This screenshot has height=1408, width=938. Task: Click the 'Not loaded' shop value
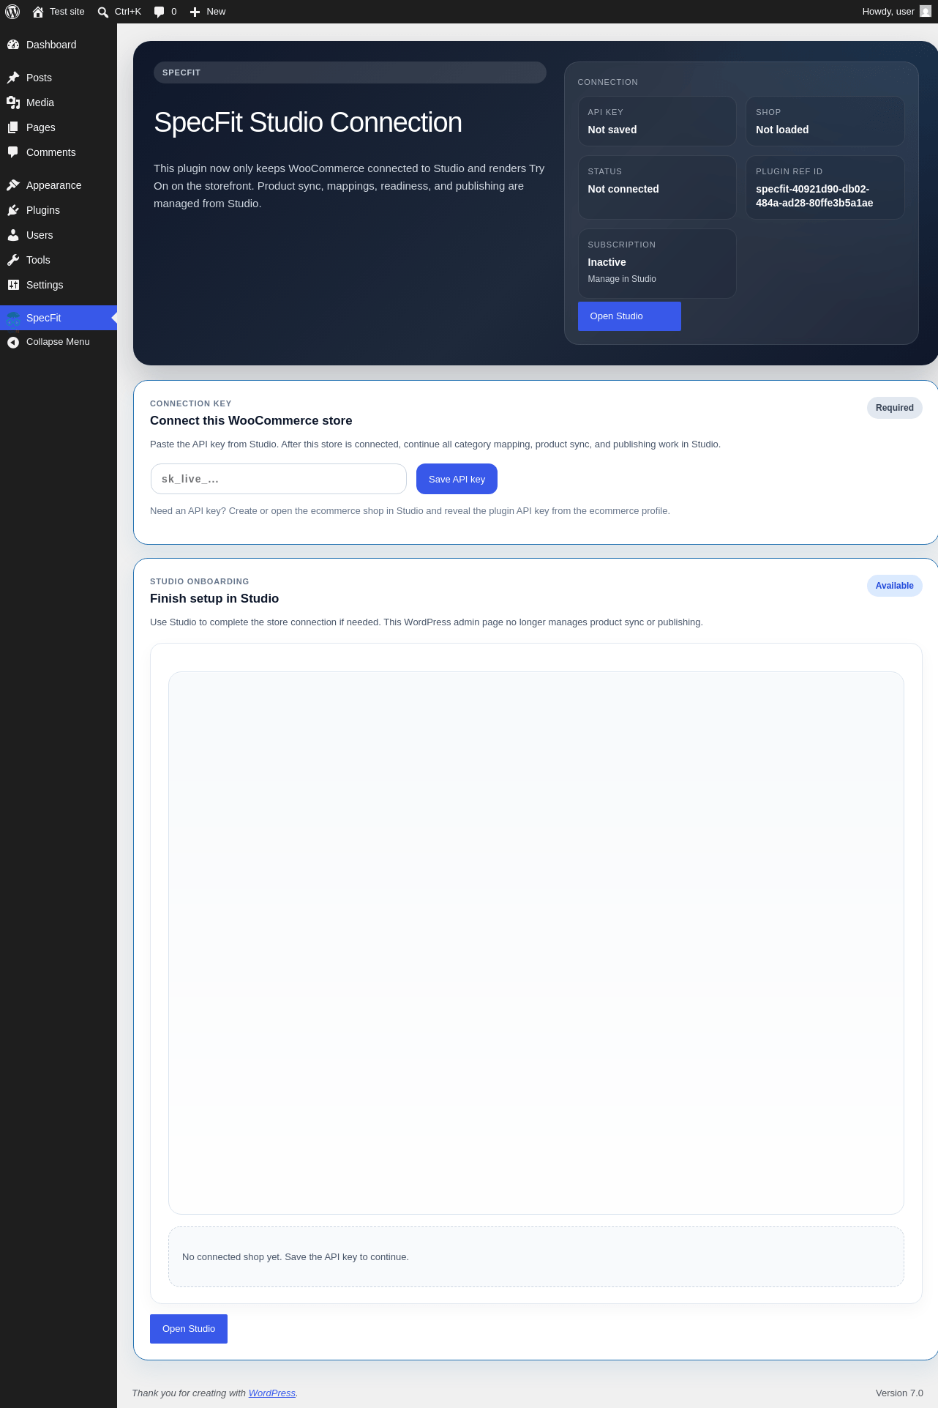pos(782,130)
